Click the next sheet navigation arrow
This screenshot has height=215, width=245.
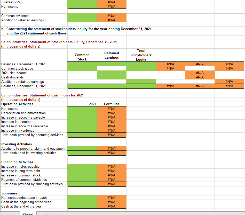tap(9, 214)
